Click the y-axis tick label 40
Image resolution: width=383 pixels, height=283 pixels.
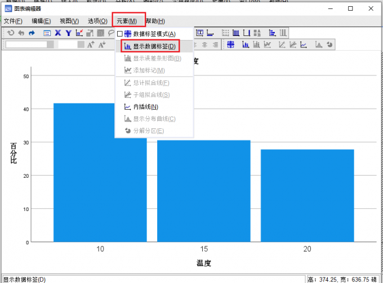coord(26,109)
